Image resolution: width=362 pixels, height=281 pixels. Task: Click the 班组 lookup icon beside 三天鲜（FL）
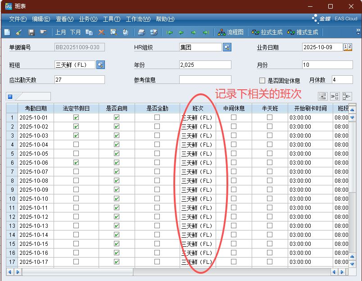(100, 65)
